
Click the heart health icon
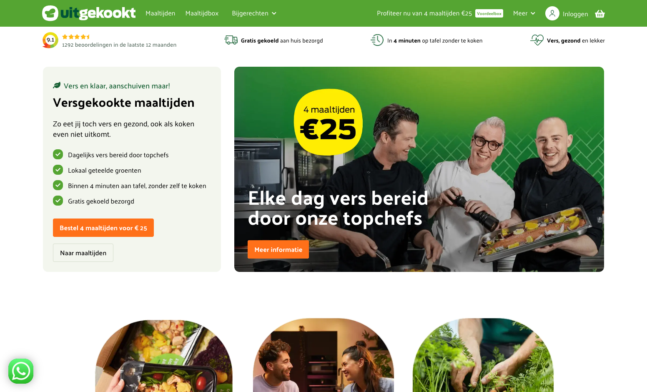537,40
